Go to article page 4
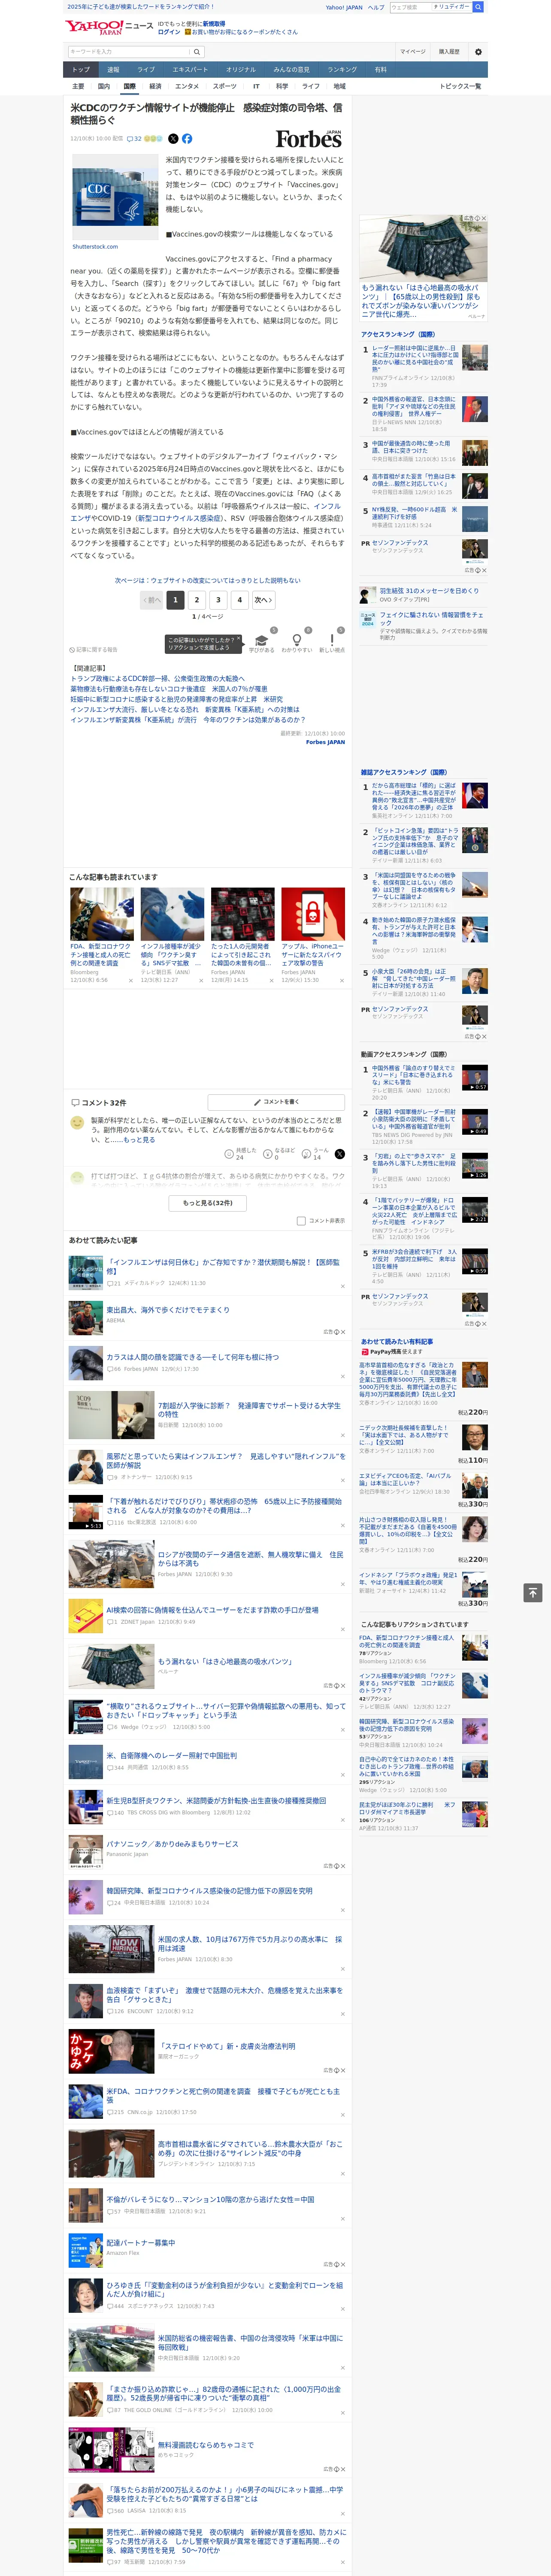551x2576 pixels. (239, 600)
